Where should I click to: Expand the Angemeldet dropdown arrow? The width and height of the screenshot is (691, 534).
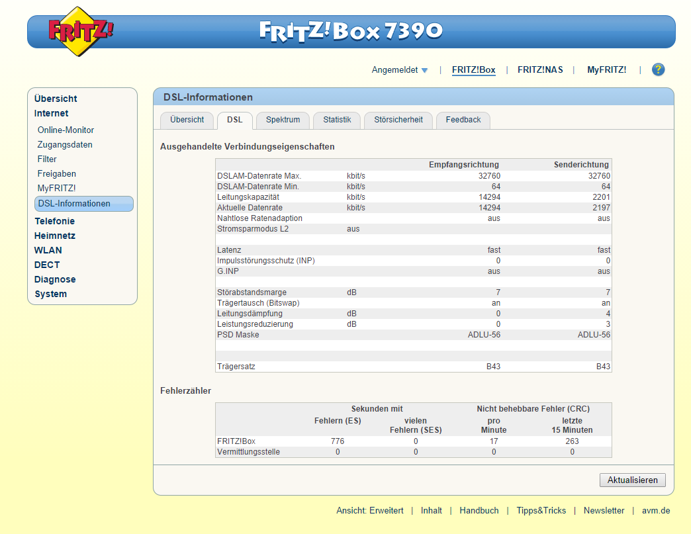[424, 71]
